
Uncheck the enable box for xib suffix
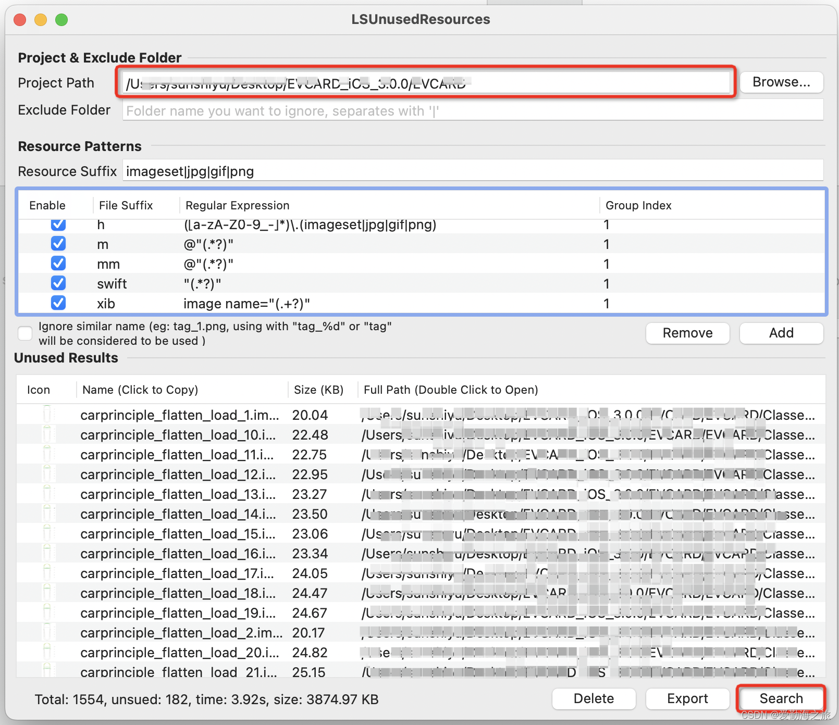click(58, 303)
